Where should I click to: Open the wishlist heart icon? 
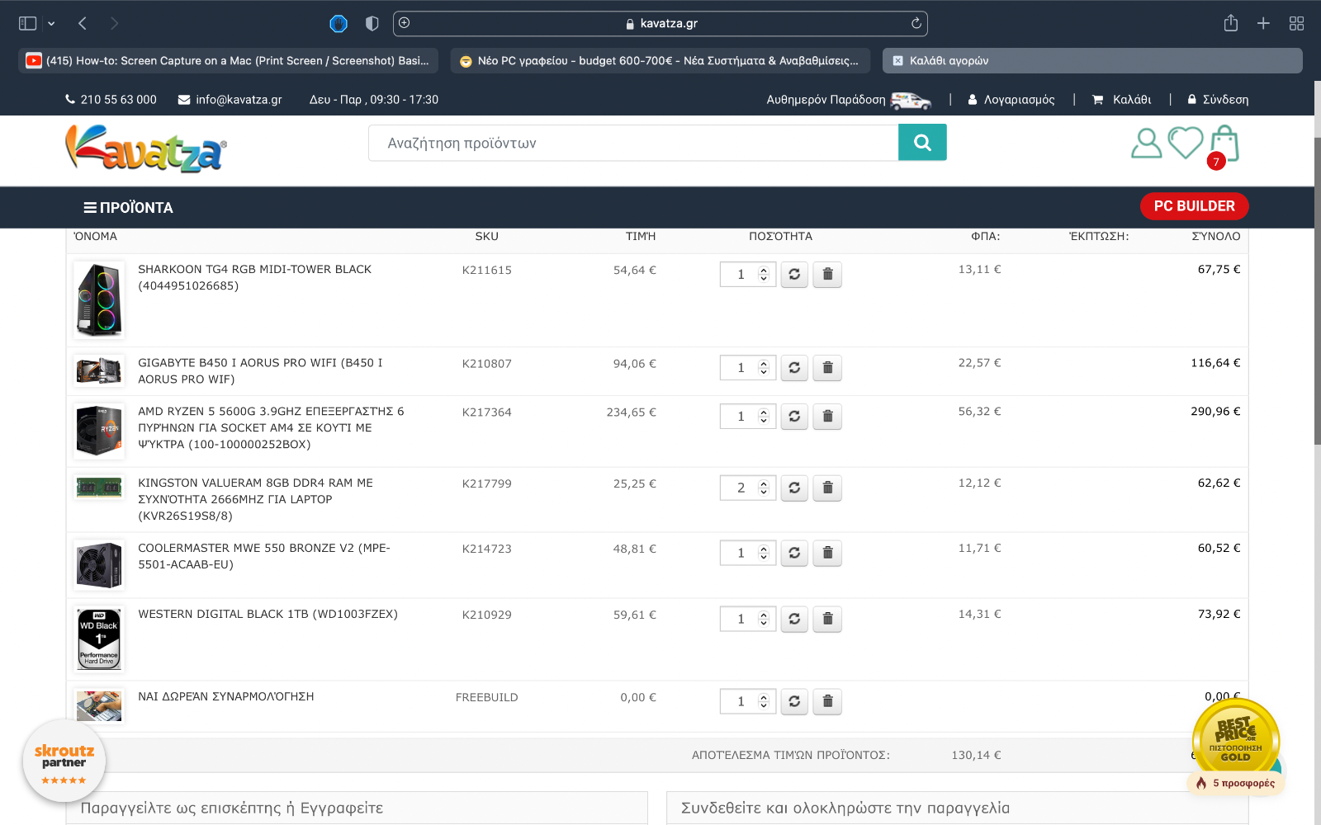1186,143
